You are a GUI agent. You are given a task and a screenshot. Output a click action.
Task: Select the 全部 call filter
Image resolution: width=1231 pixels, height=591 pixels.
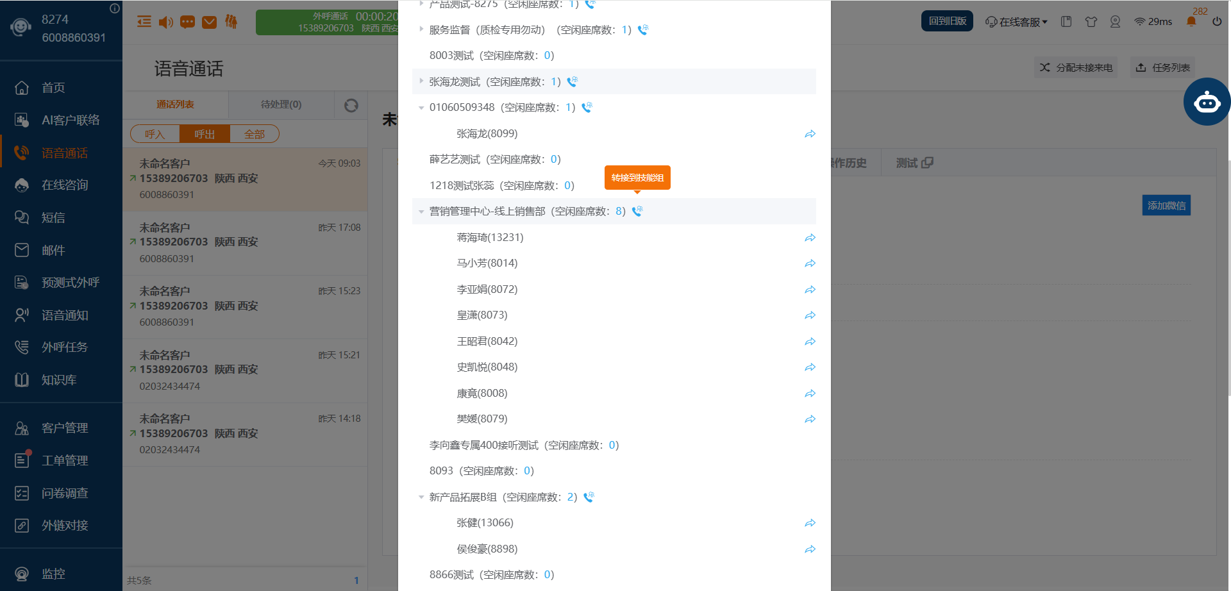[255, 134]
